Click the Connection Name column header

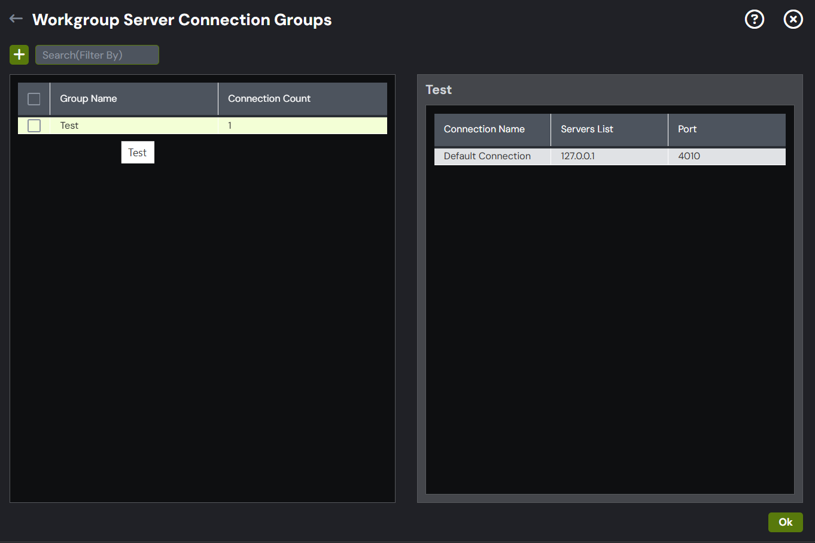click(492, 129)
